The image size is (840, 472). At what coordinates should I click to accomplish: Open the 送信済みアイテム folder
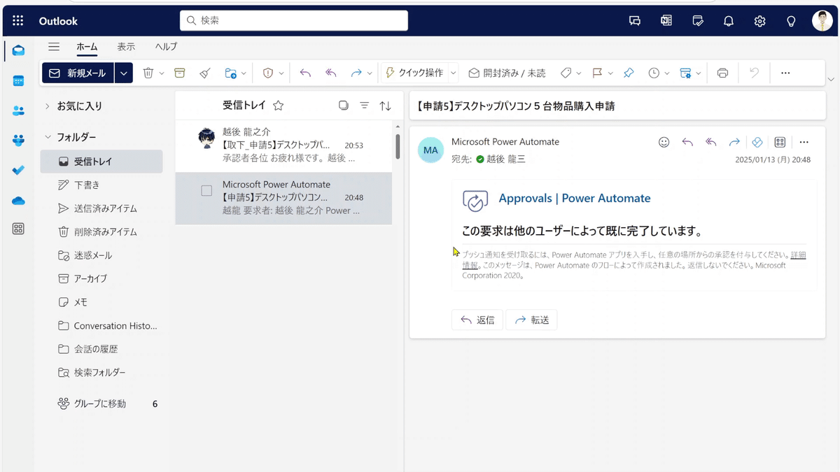[101, 208]
